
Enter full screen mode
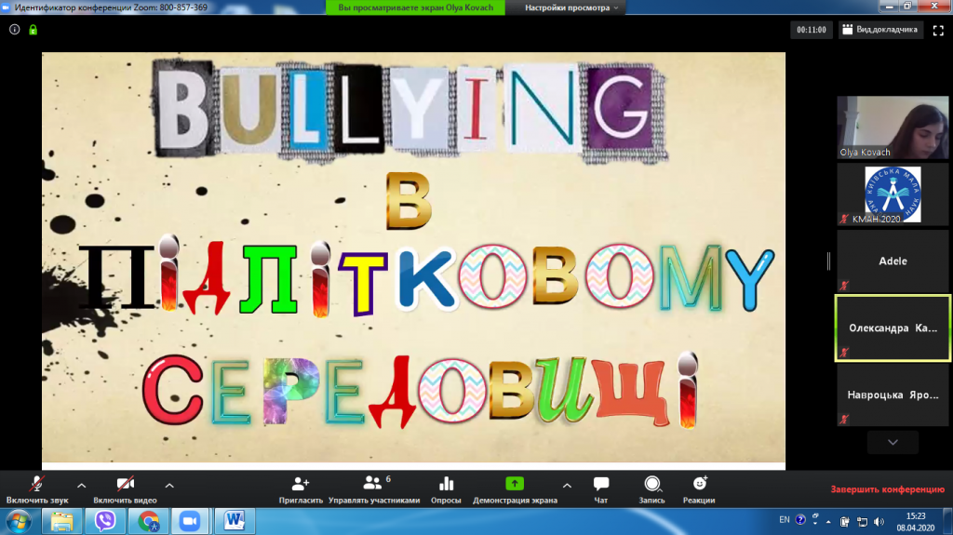coord(938,30)
